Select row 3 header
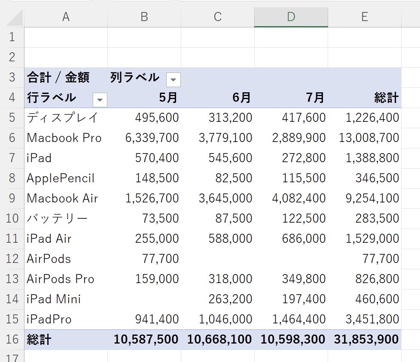The image size is (420, 362). click(12, 77)
